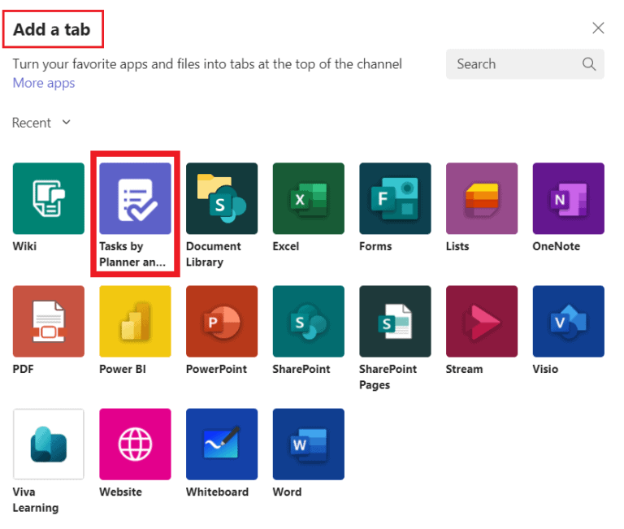Choose the Website app icon
This screenshot has width=624, height=529.
(136, 444)
